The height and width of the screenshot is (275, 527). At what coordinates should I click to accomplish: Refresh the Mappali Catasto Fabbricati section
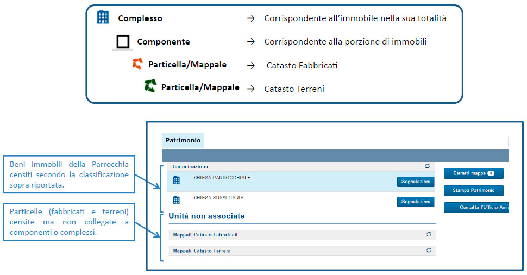click(429, 234)
